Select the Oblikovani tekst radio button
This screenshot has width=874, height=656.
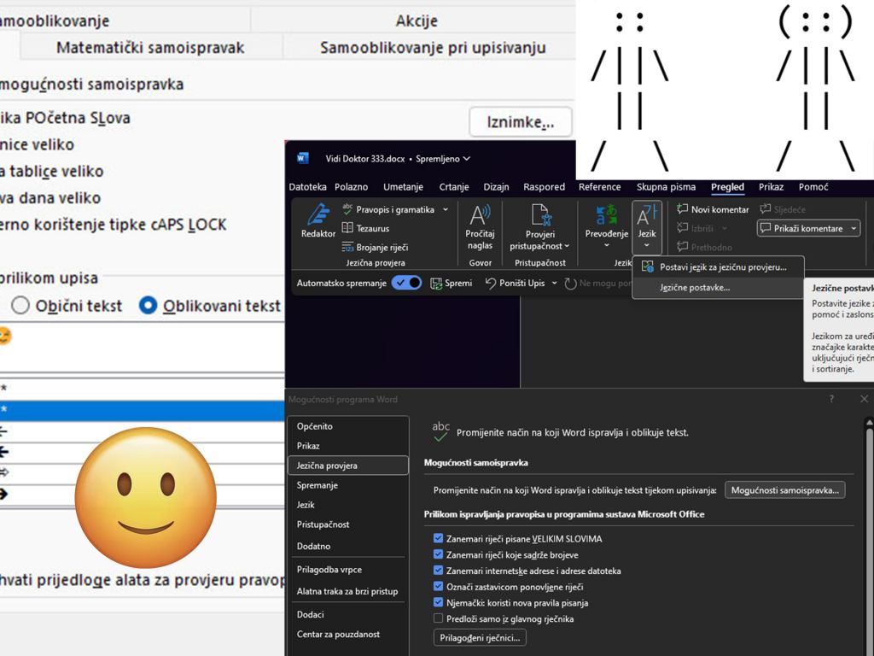coord(148,305)
